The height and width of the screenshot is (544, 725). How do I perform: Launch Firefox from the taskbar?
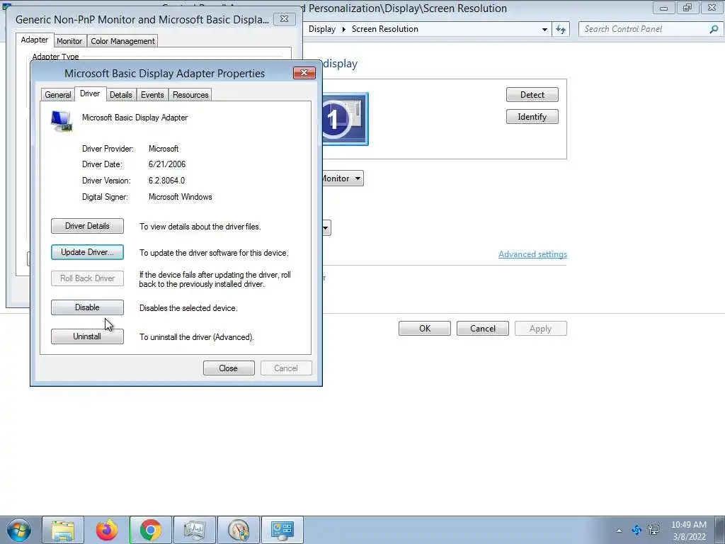pyautogui.click(x=107, y=530)
